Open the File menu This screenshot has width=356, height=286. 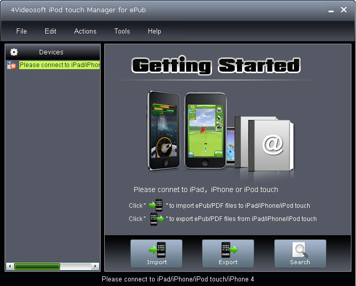pos(21,31)
